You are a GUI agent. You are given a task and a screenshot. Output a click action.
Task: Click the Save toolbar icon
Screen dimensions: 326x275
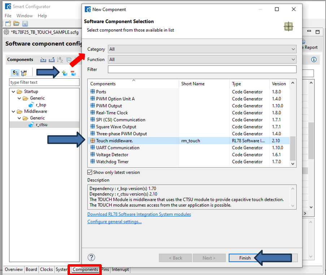click(25, 24)
